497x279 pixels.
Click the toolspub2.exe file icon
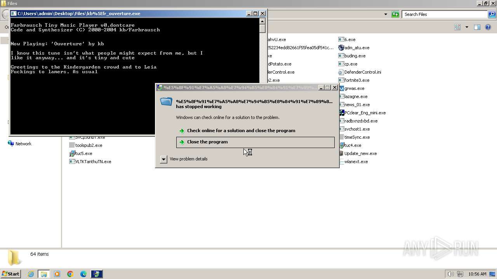72,145
